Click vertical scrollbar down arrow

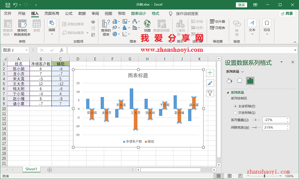click(x=219, y=165)
